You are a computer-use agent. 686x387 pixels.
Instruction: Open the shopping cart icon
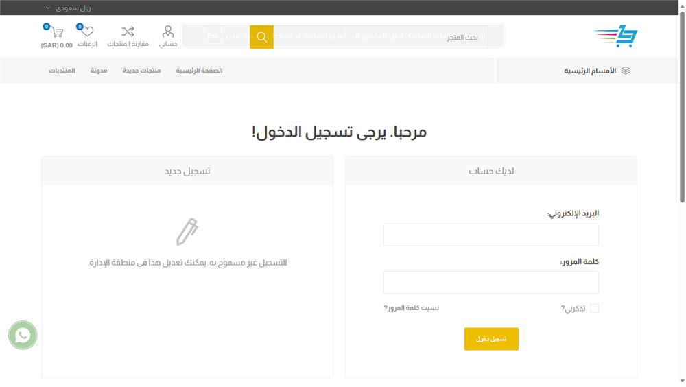point(56,33)
